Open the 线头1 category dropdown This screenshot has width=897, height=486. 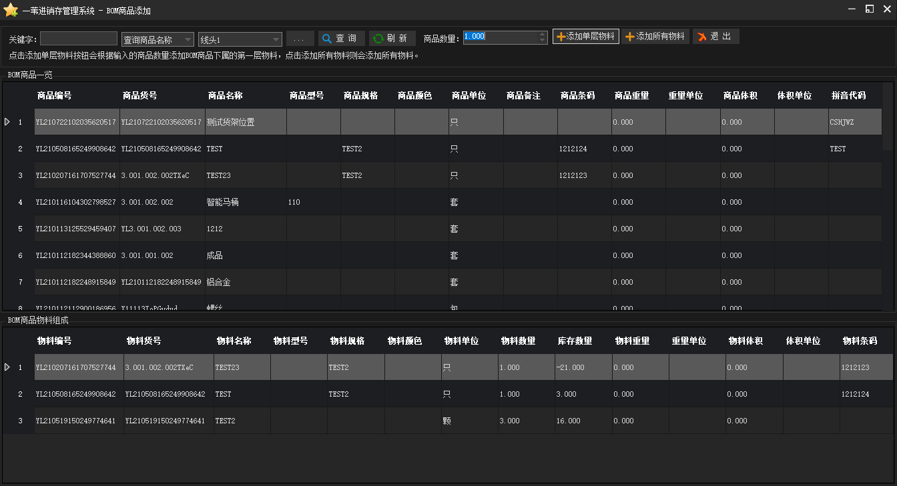click(240, 39)
